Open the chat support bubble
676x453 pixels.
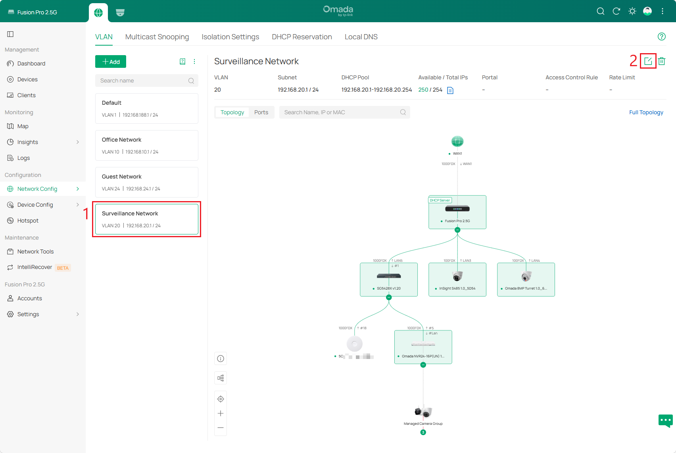point(665,420)
